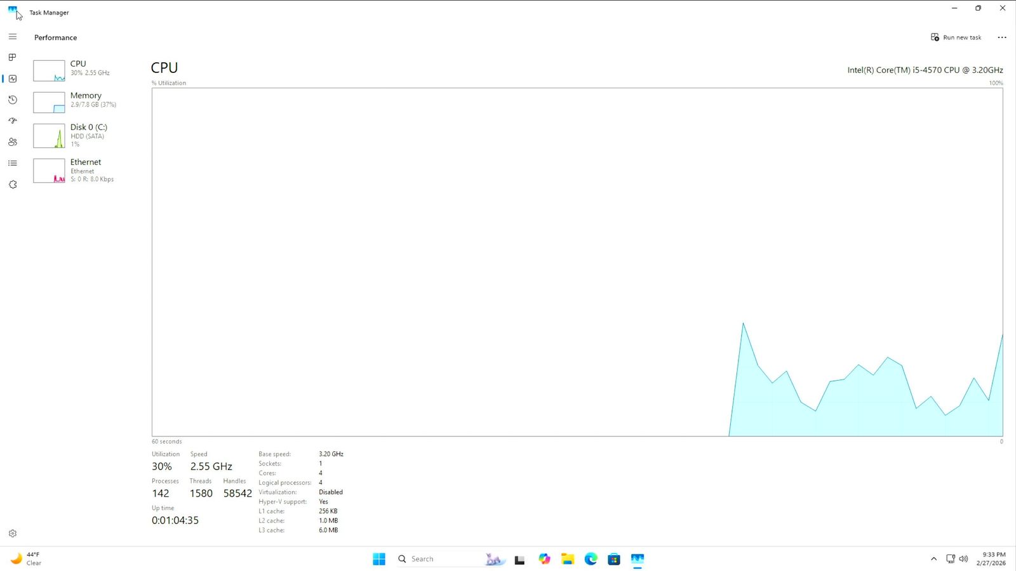This screenshot has width=1016, height=571.
Task: Select the Performance page icon in sidebar
Action: tap(12, 79)
